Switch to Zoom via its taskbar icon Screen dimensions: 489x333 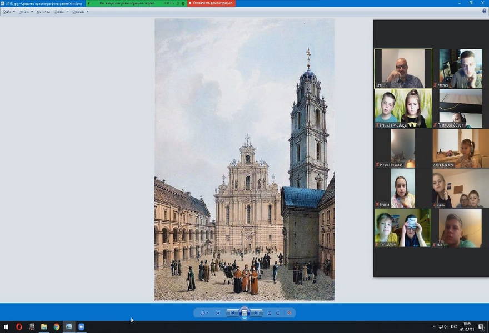[x=81, y=327]
